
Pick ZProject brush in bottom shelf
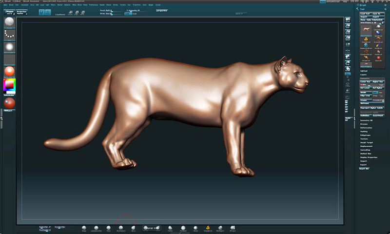[233, 228]
